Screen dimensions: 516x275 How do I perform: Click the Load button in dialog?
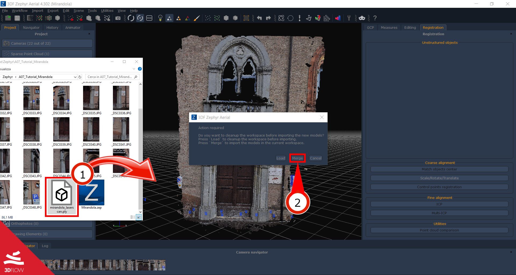point(281,158)
